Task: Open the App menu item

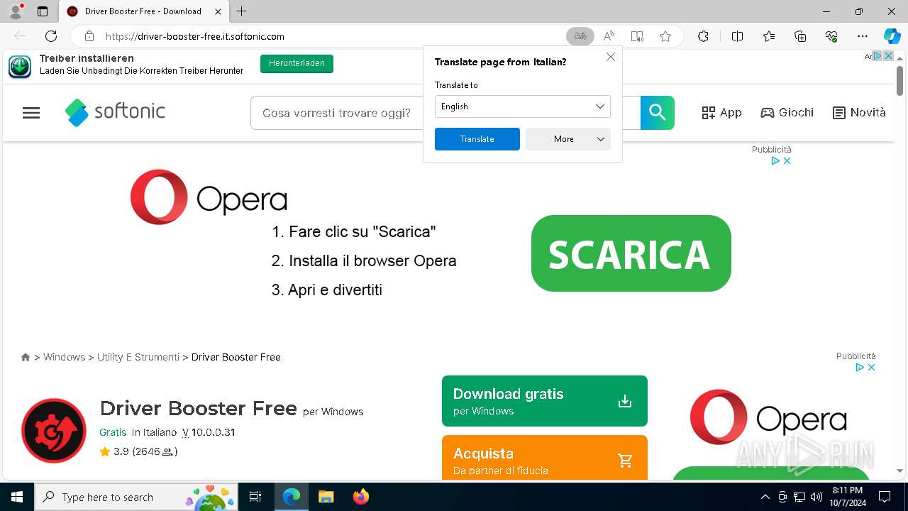Action: (721, 113)
